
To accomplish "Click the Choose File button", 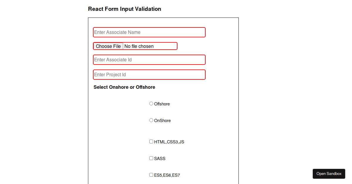I will pos(108,46).
